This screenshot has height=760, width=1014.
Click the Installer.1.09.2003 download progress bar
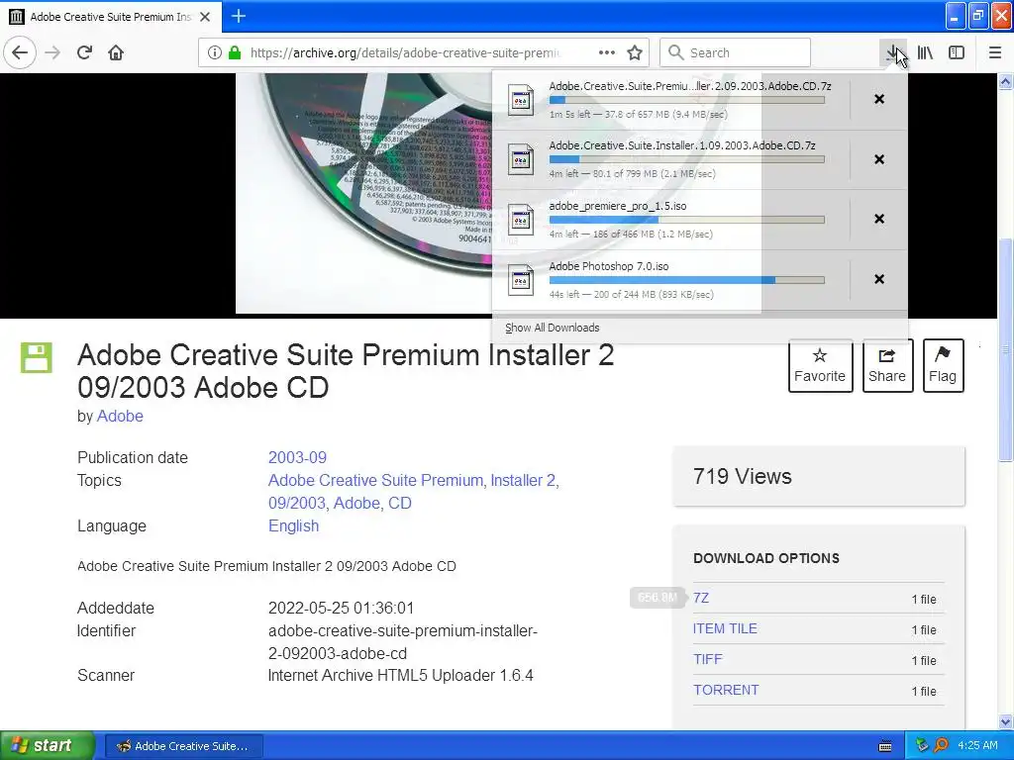(x=687, y=159)
